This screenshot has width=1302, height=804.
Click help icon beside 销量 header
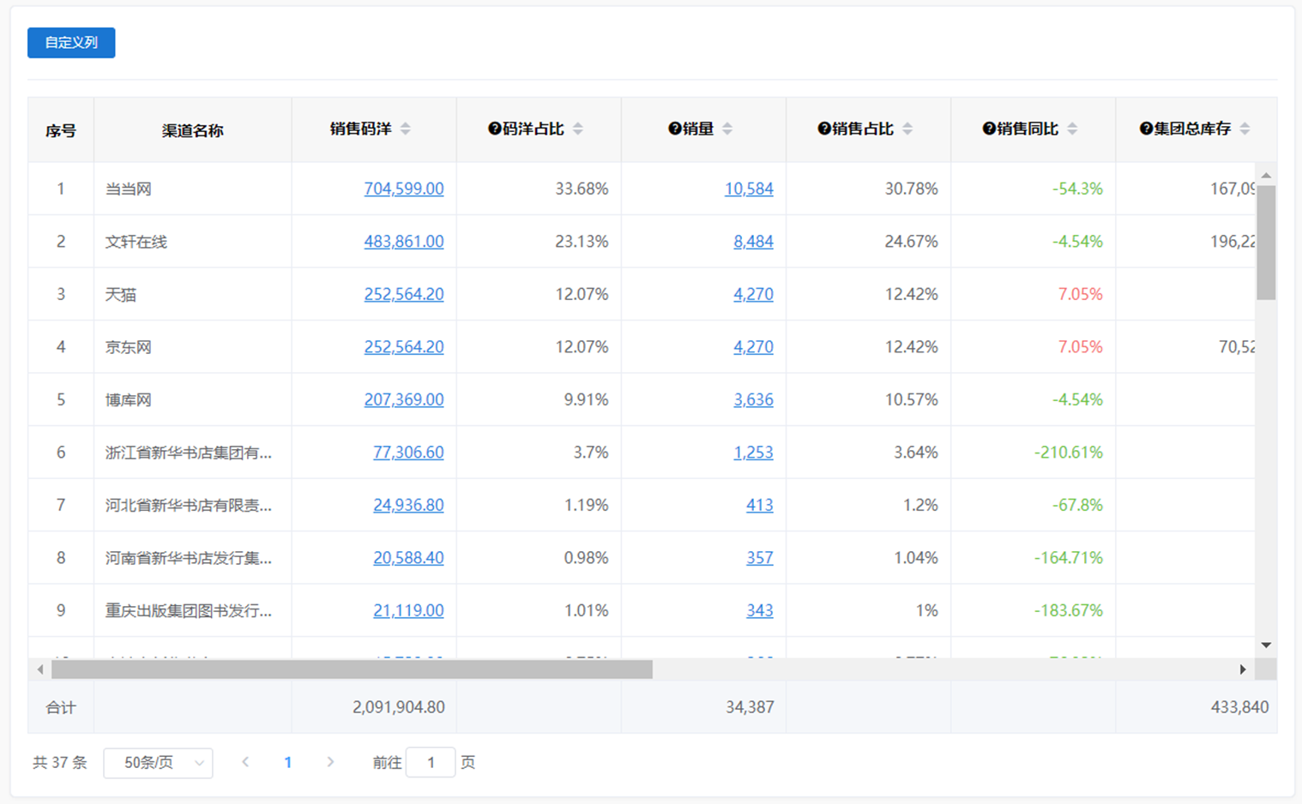[674, 129]
